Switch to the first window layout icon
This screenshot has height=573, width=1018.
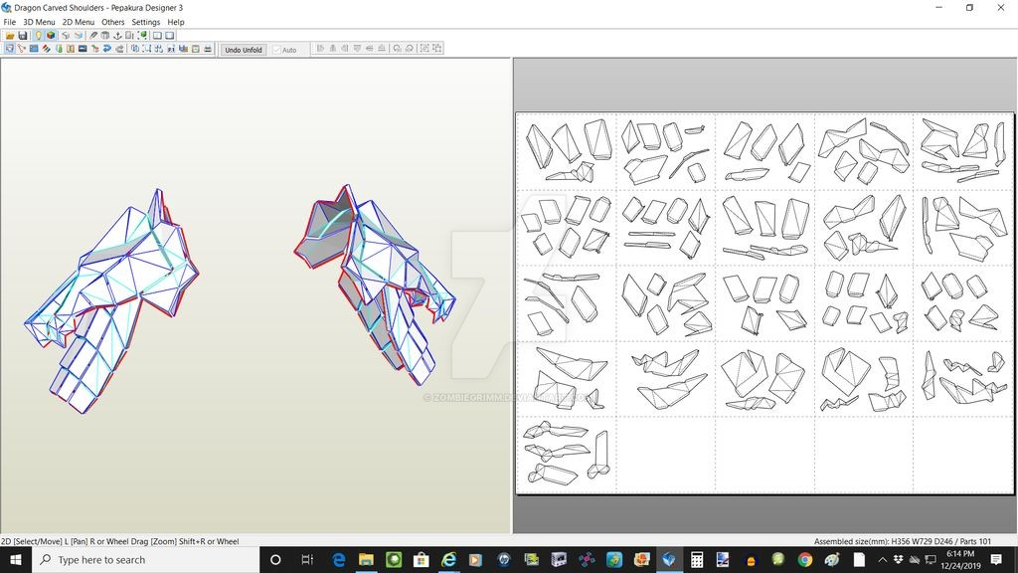pyautogui.click(x=157, y=36)
